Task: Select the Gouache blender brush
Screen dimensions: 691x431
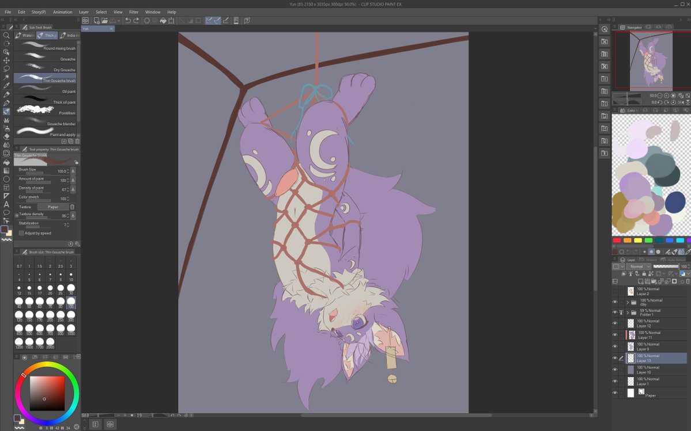Action: click(x=45, y=121)
